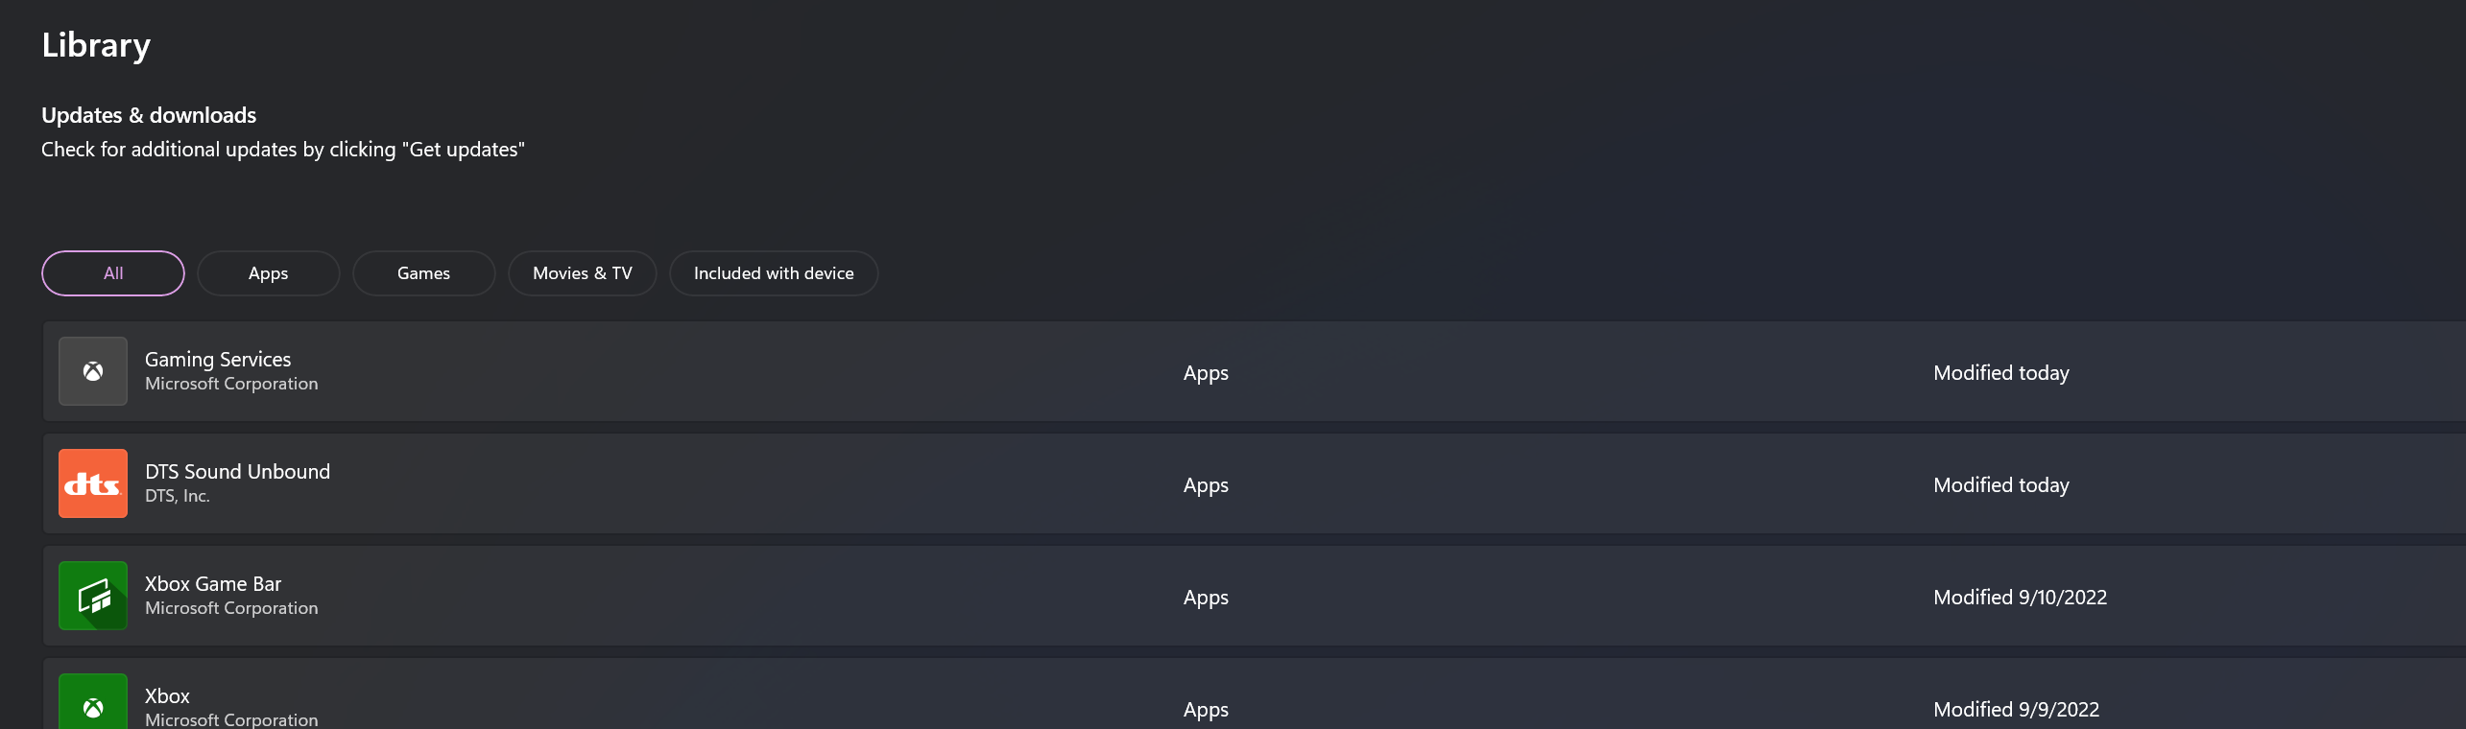The image size is (2466, 729).
Task: Open the Gaming Services title
Action: tap(218, 359)
